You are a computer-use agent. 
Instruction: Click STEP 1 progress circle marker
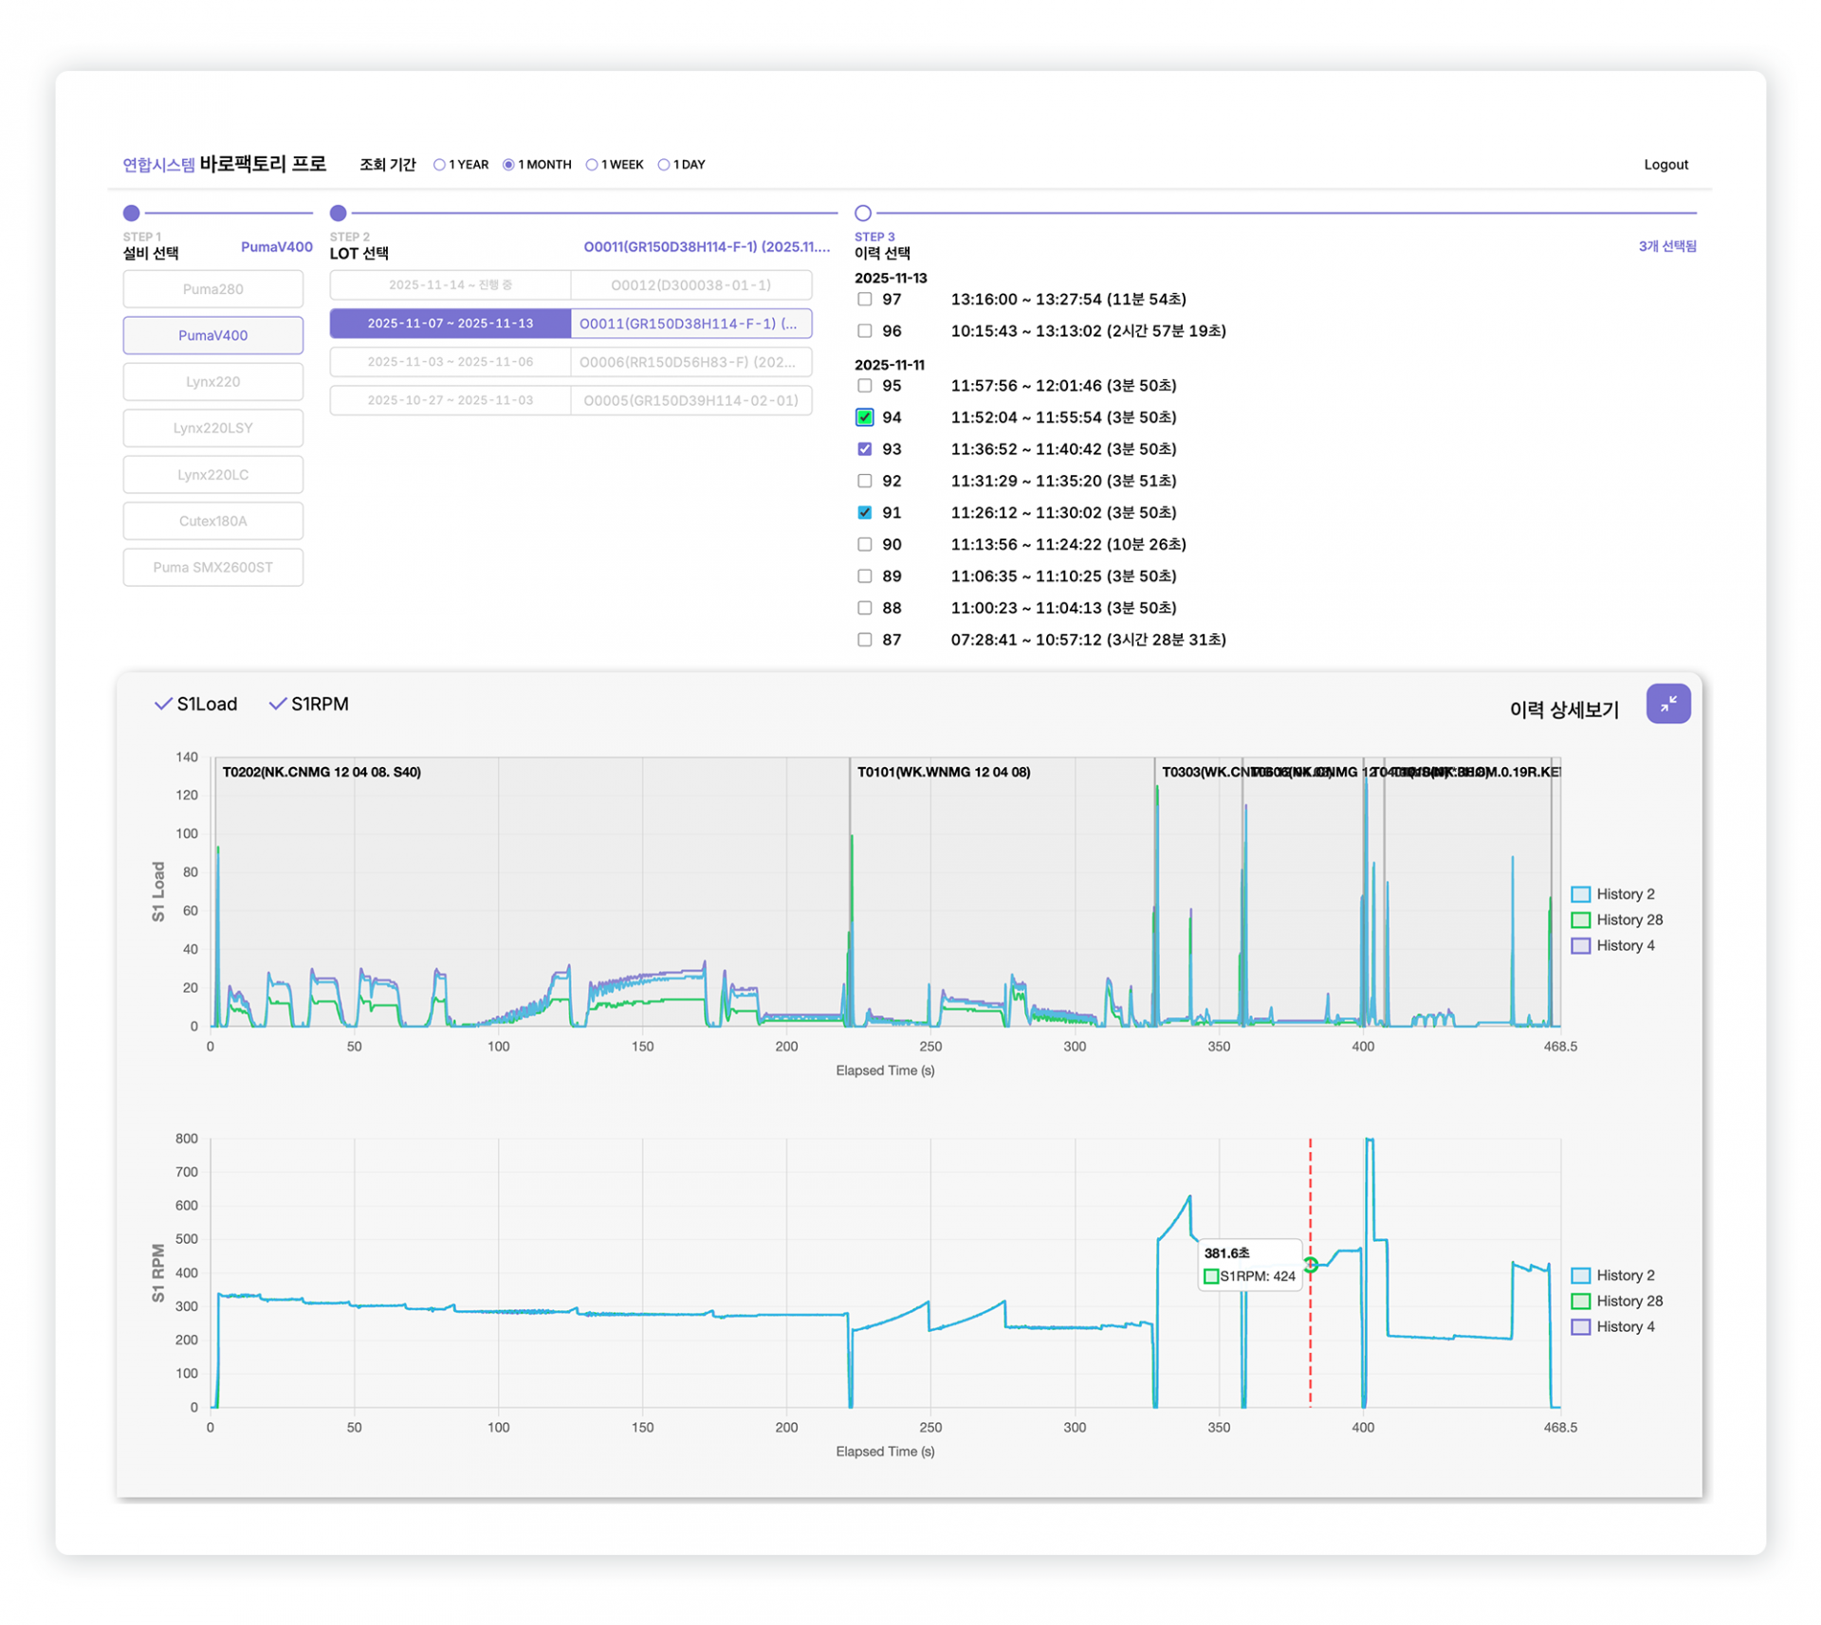click(x=132, y=213)
